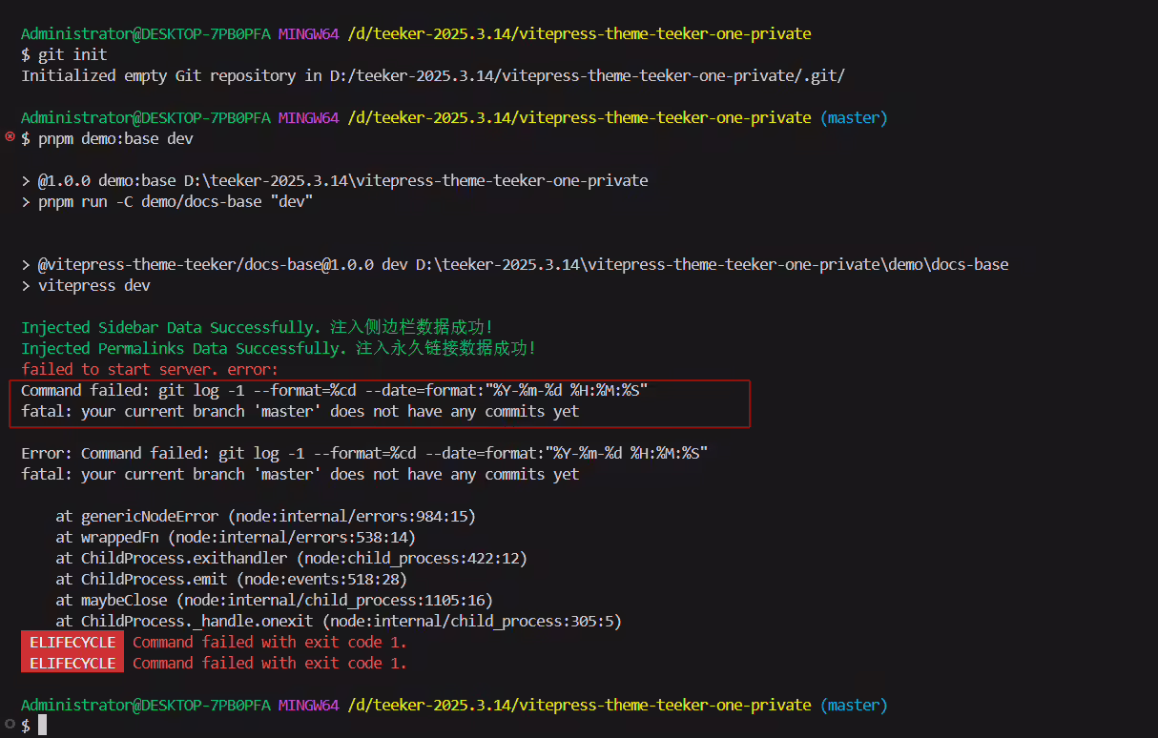The width and height of the screenshot is (1158, 738).
Task: Click the "git init" command text
Action: point(72,54)
